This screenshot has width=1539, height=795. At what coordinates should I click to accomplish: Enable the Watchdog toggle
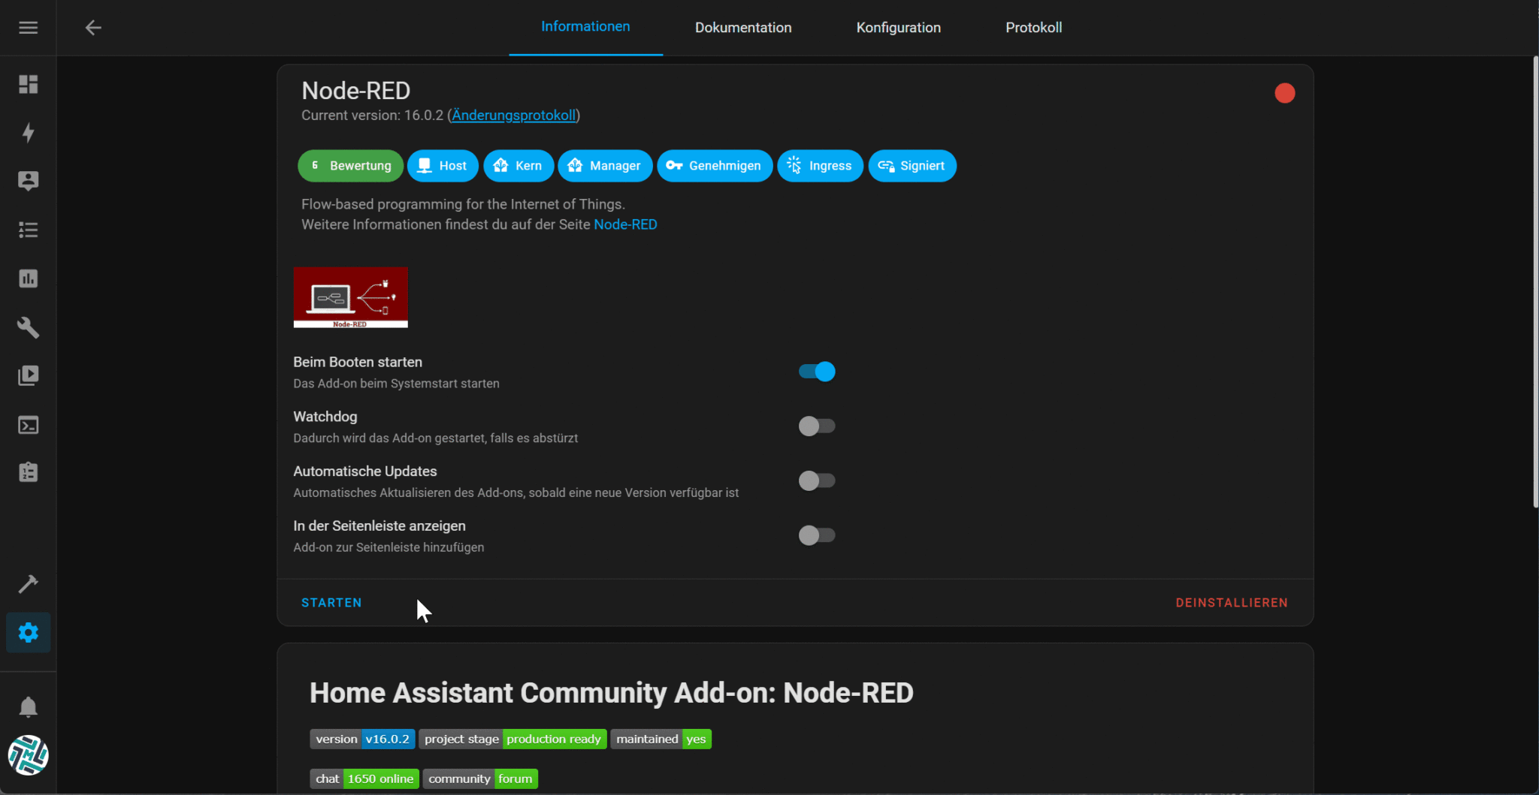(x=816, y=426)
